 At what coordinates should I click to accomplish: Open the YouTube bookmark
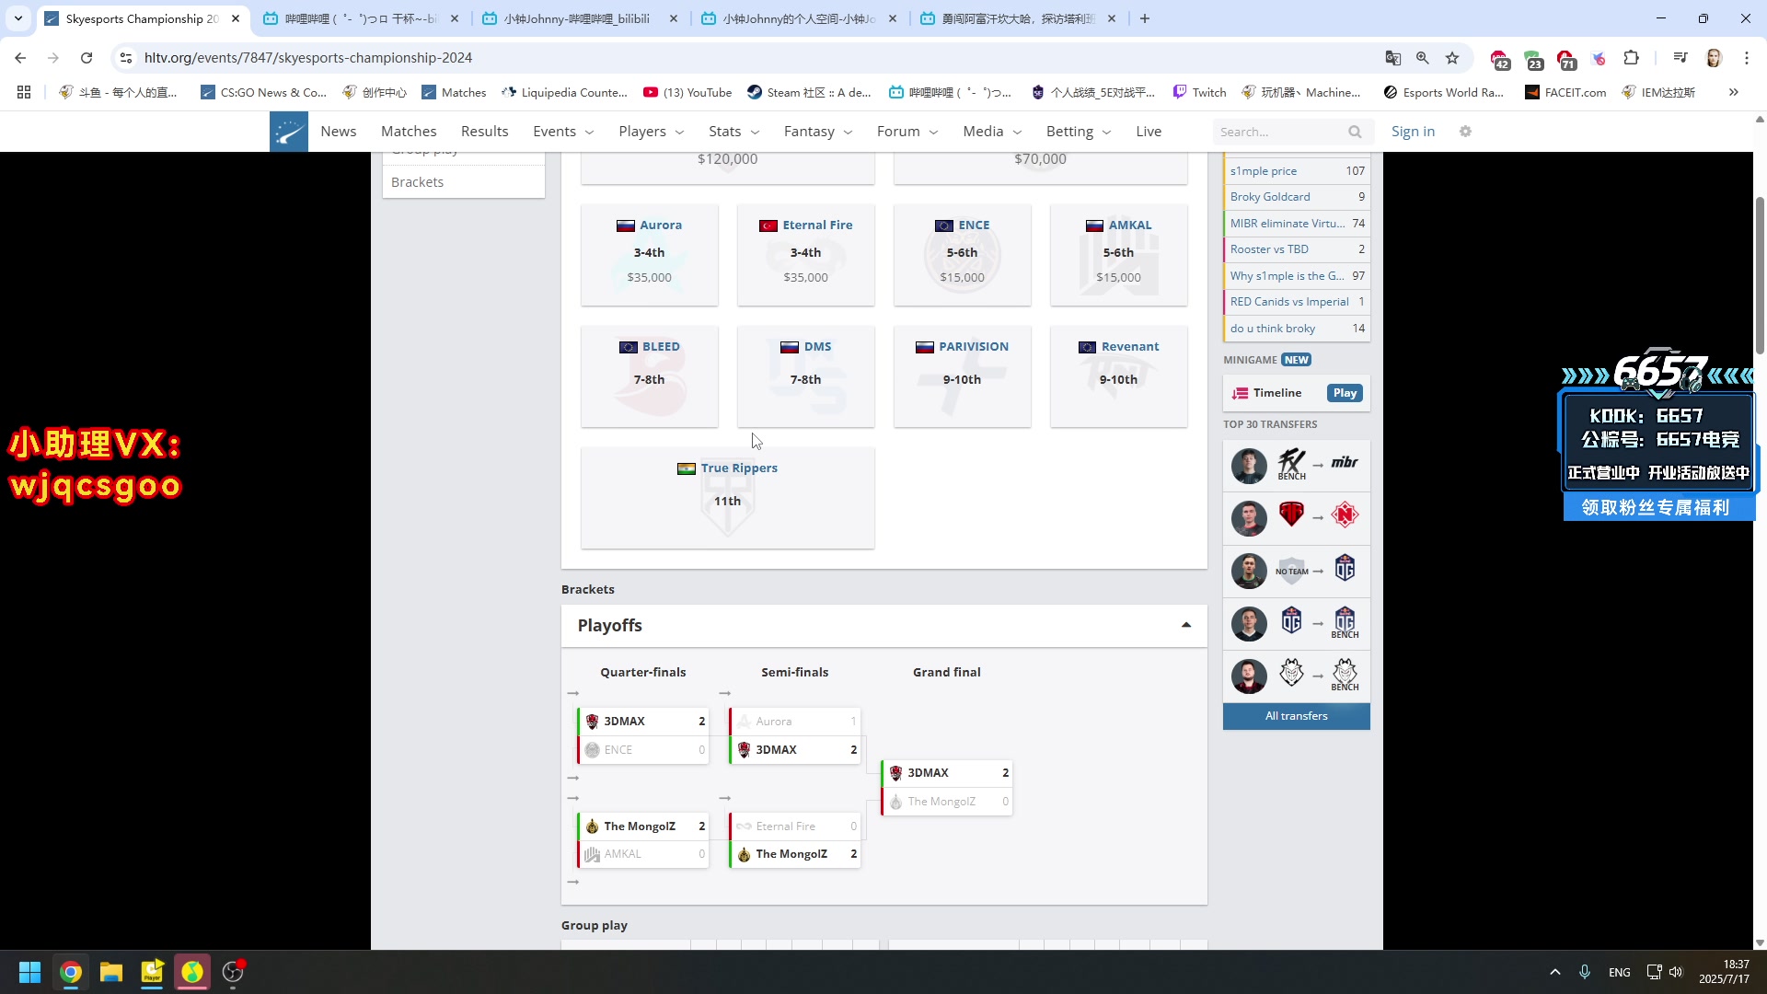click(687, 92)
